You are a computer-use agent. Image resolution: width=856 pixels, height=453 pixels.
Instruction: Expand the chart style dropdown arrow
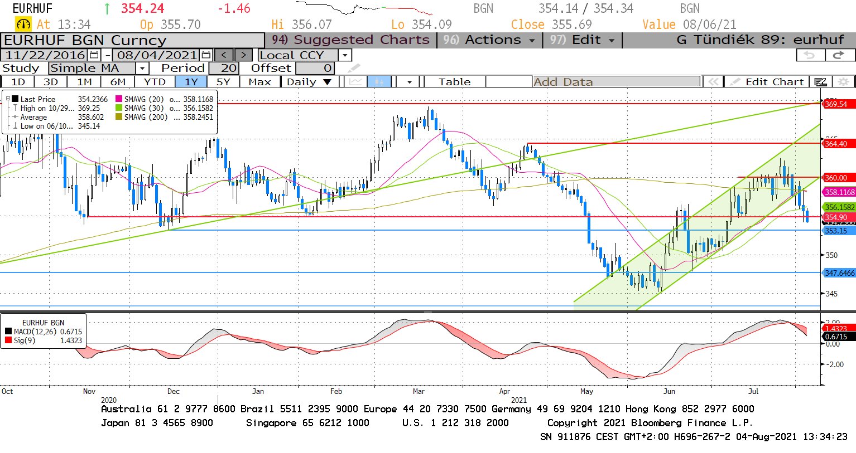410,82
